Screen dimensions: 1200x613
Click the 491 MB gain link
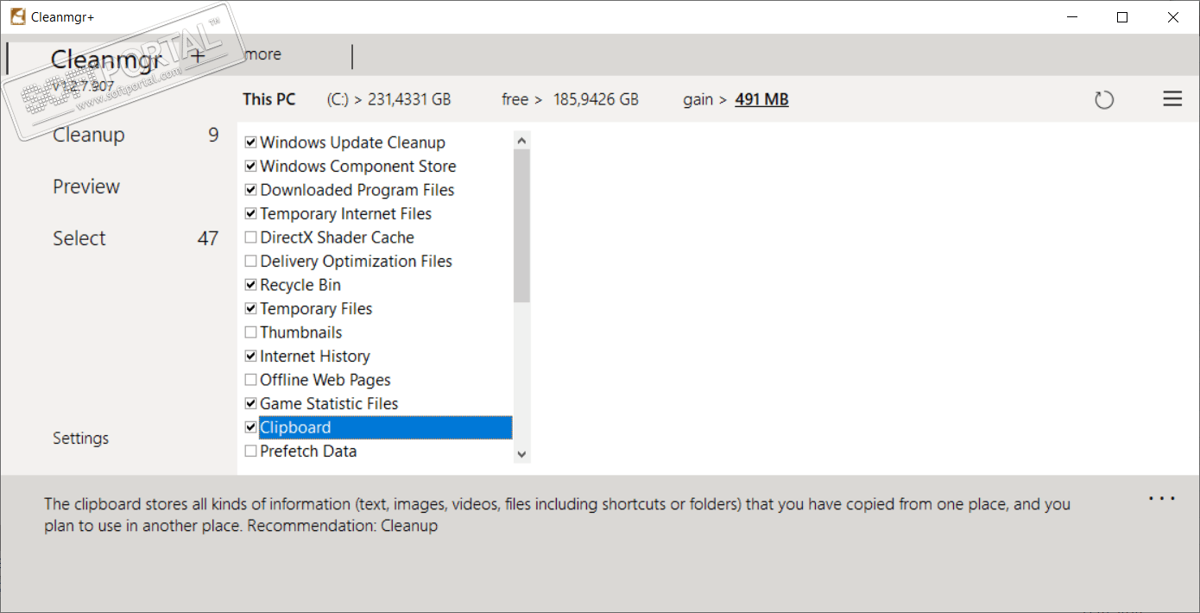click(761, 100)
